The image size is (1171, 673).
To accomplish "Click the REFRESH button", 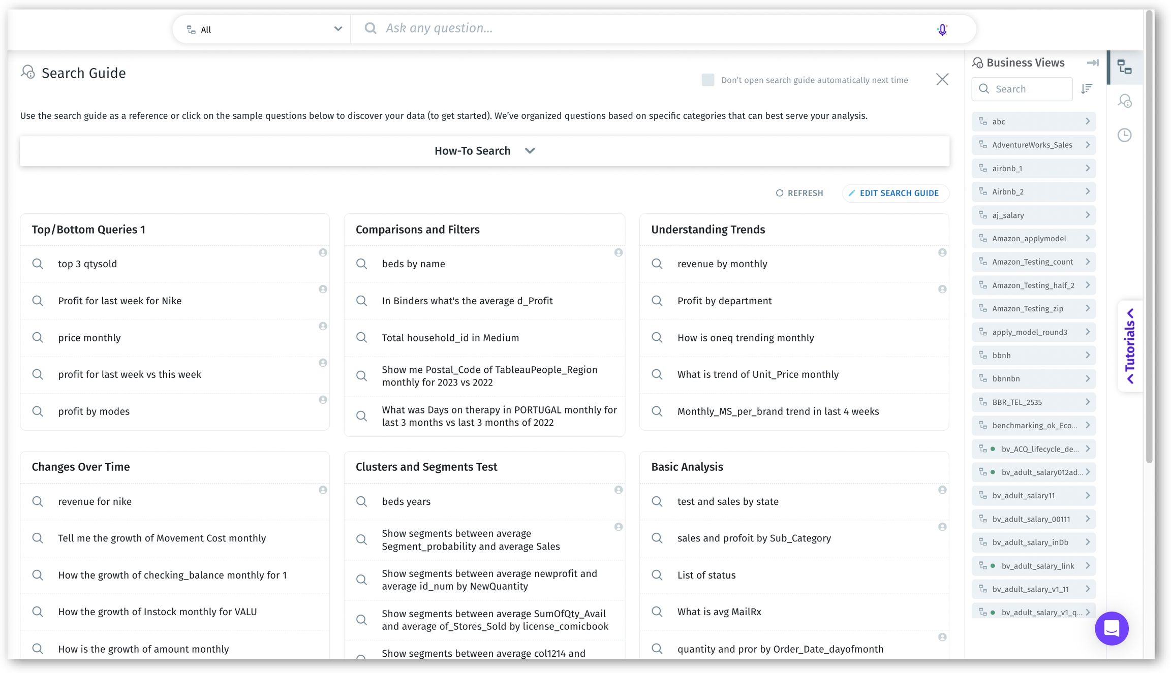I will point(799,193).
